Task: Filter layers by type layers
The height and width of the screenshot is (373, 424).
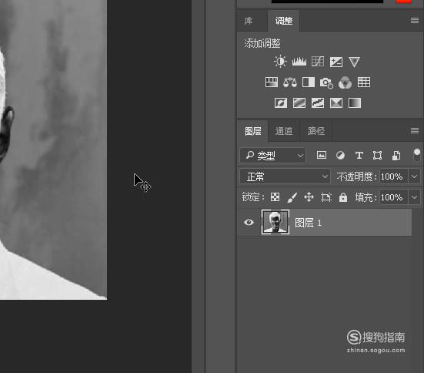Action: (359, 156)
